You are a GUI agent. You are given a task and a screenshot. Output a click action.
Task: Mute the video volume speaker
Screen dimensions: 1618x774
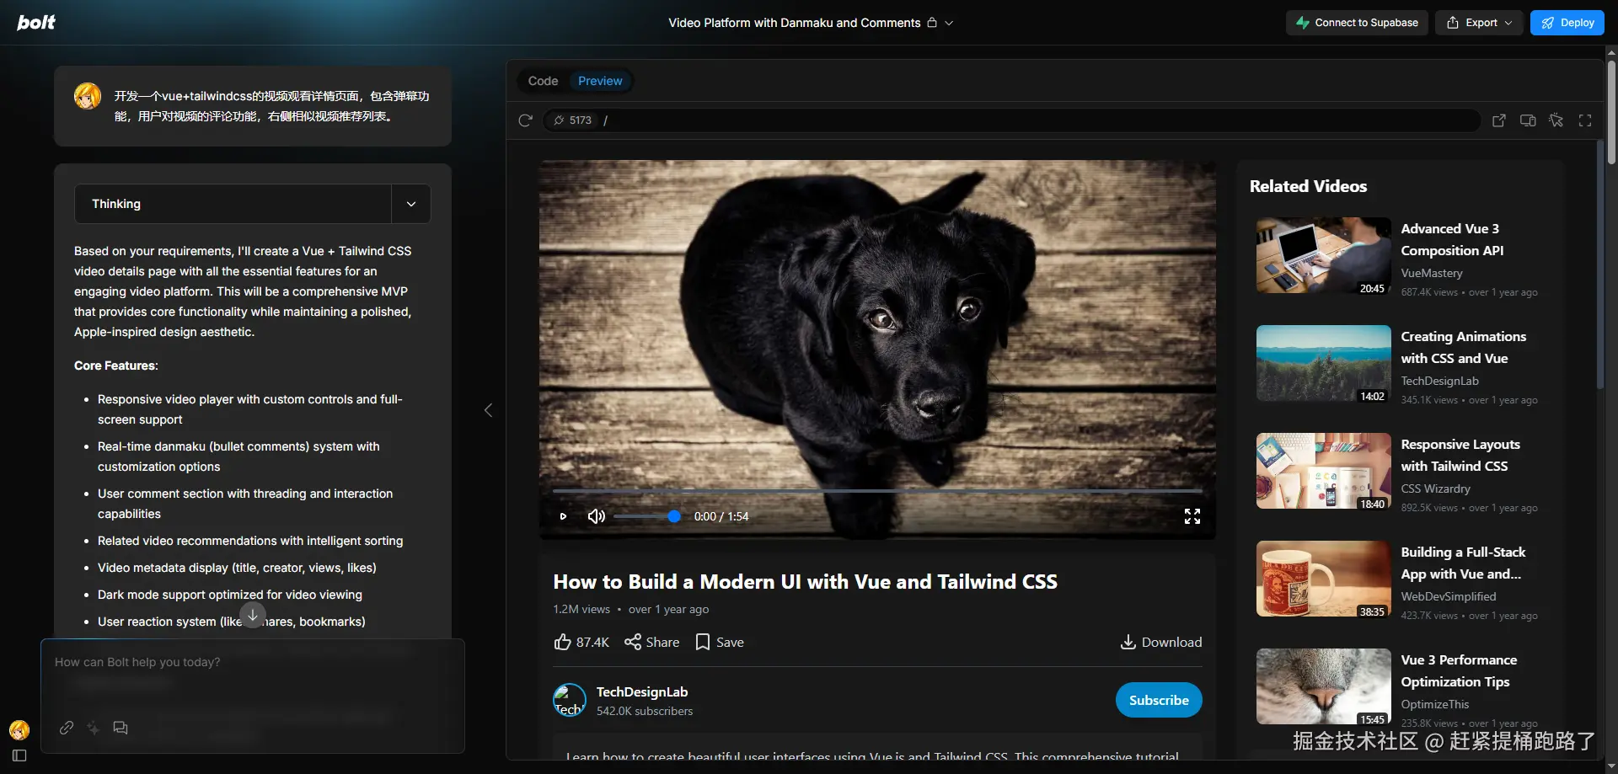tap(596, 516)
